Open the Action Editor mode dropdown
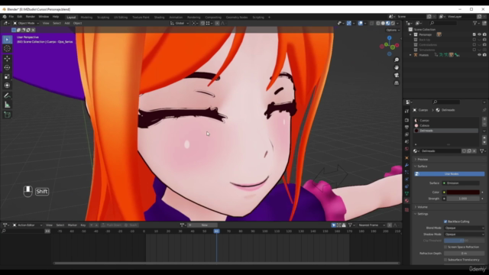Screen dimensions: 489x275 (x=28, y=225)
